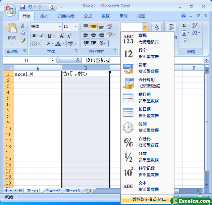Toggle Bold formatting
Screen dimensions: 212x205
click(x=34, y=36)
